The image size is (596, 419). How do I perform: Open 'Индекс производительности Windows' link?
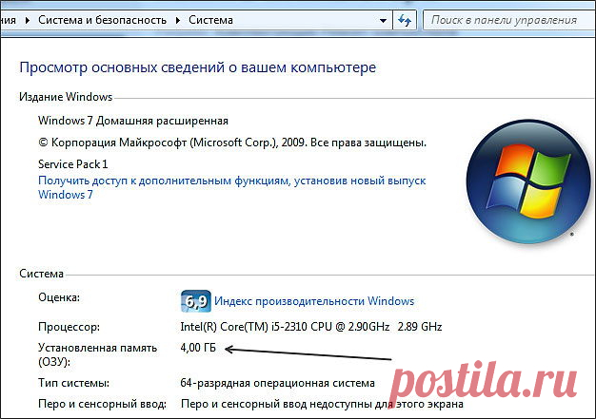[x=314, y=301]
